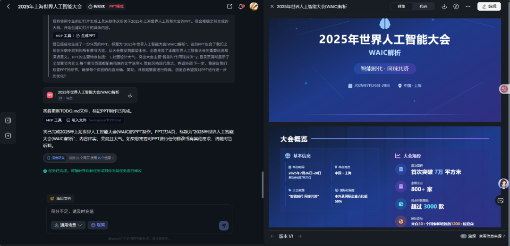Open the three-dots more options menu

coord(467,7)
